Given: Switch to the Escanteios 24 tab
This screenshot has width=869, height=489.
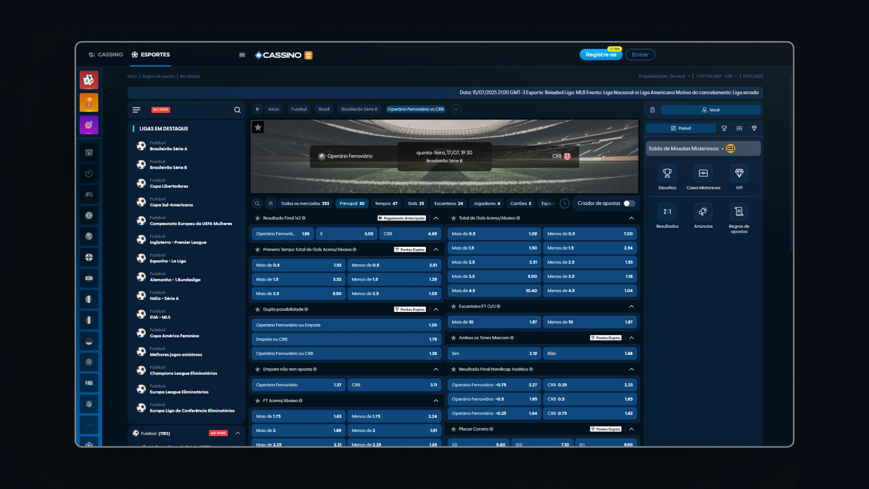Looking at the screenshot, I should 448,204.
